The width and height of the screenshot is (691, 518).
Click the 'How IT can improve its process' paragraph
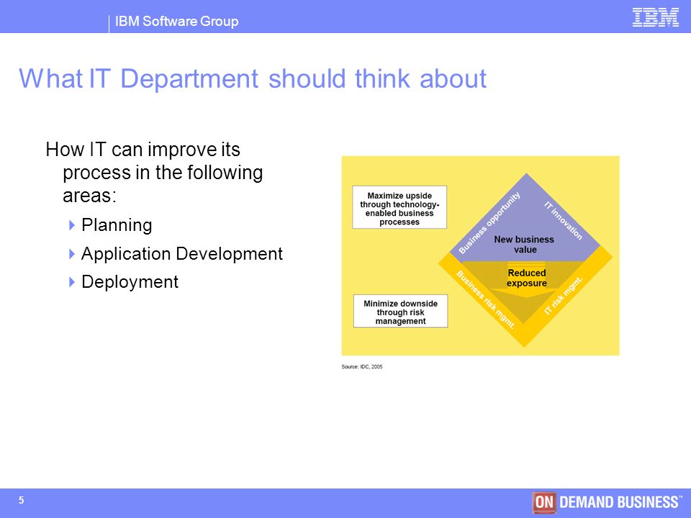[154, 172]
